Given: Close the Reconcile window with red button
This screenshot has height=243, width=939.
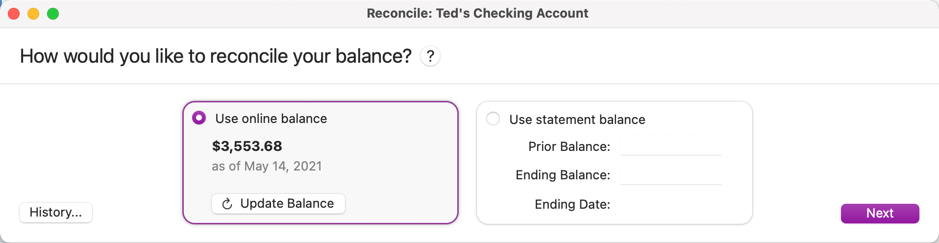Looking at the screenshot, I should coord(14,14).
